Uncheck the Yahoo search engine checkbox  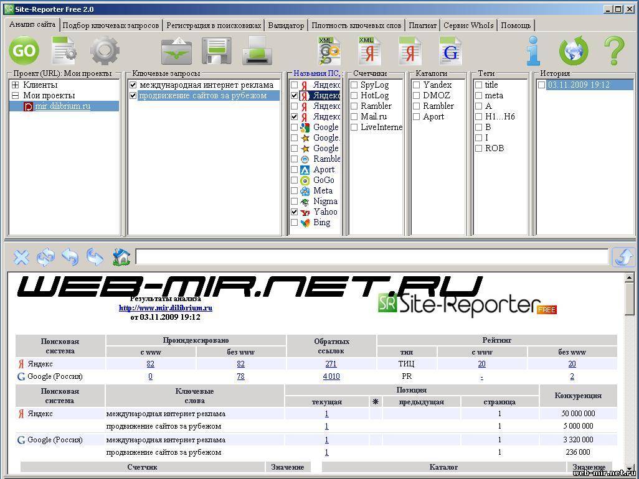294,212
